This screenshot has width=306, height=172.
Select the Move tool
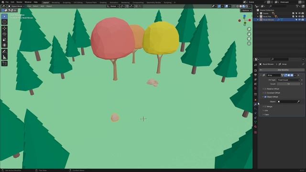pyautogui.click(x=4, y=29)
